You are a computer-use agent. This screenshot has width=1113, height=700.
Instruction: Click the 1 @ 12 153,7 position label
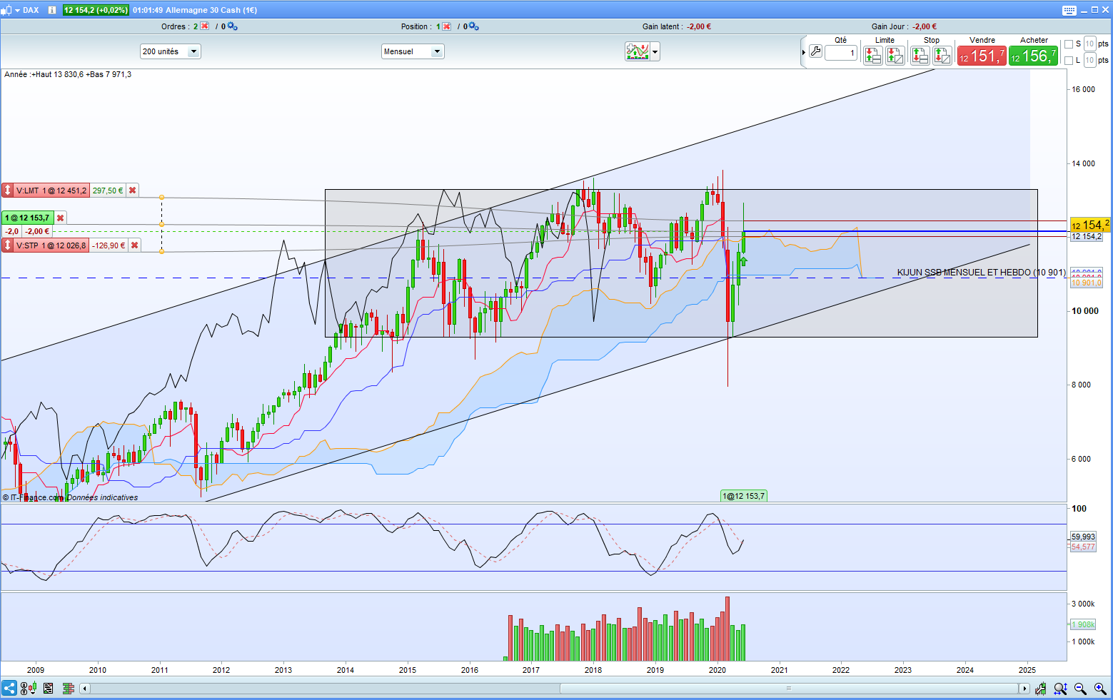(x=28, y=218)
